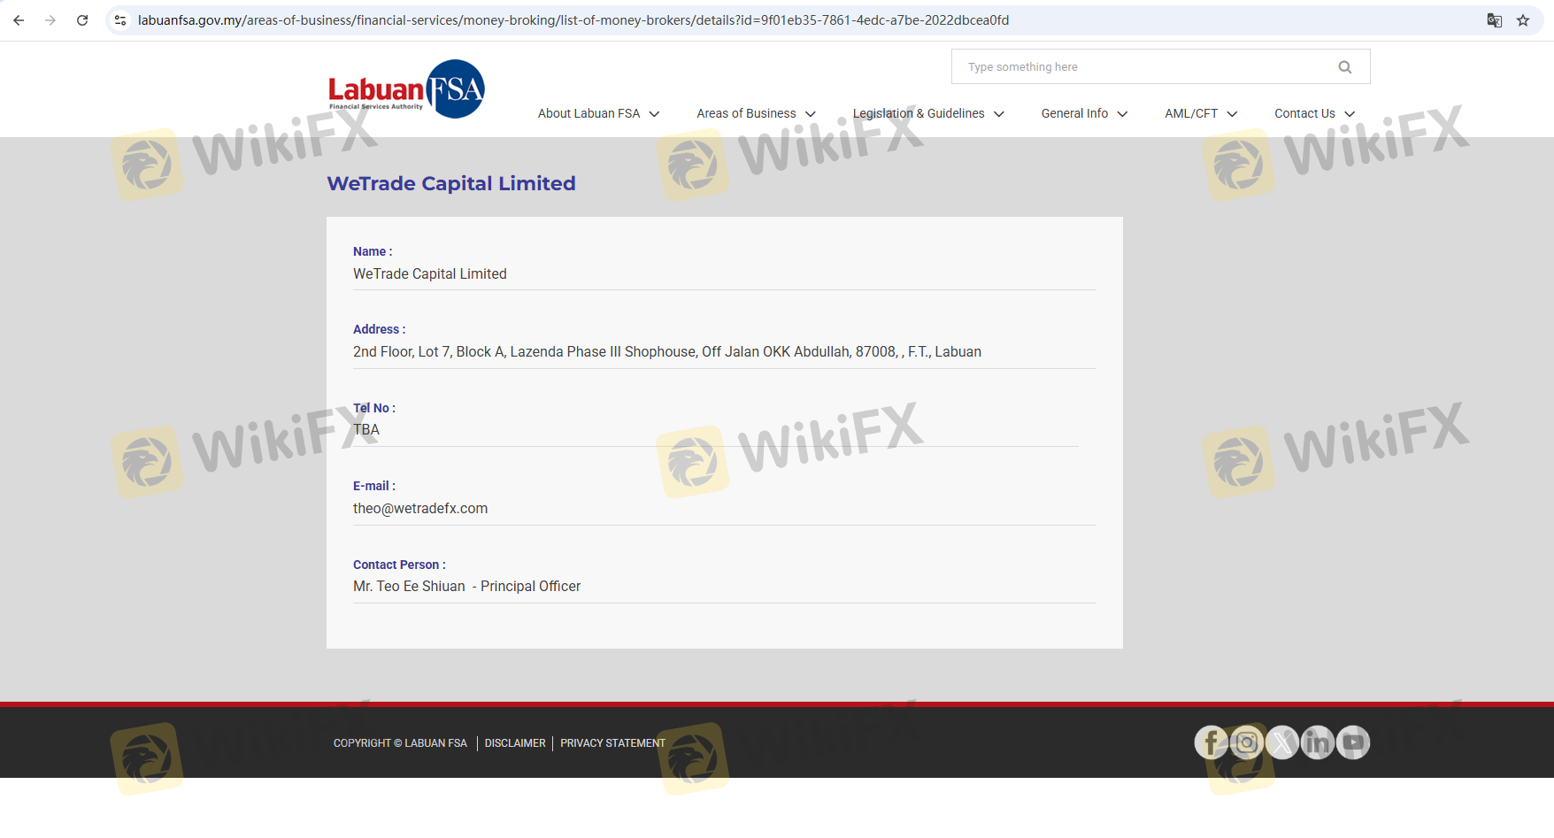The height and width of the screenshot is (838, 1554).
Task: Open the X (Twitter) social icon
Action: tap(1281, 742)
